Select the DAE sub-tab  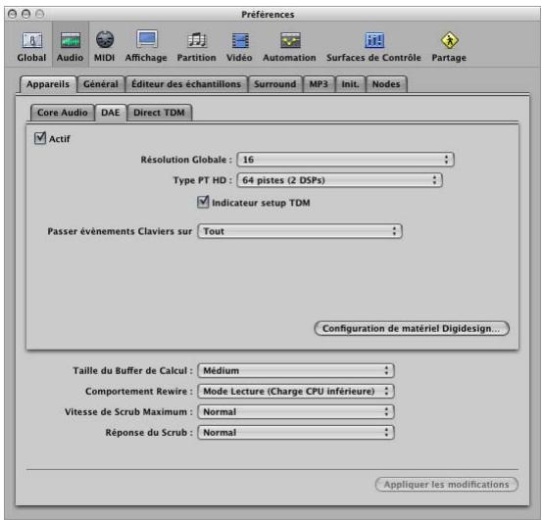[x=111, y=113]
